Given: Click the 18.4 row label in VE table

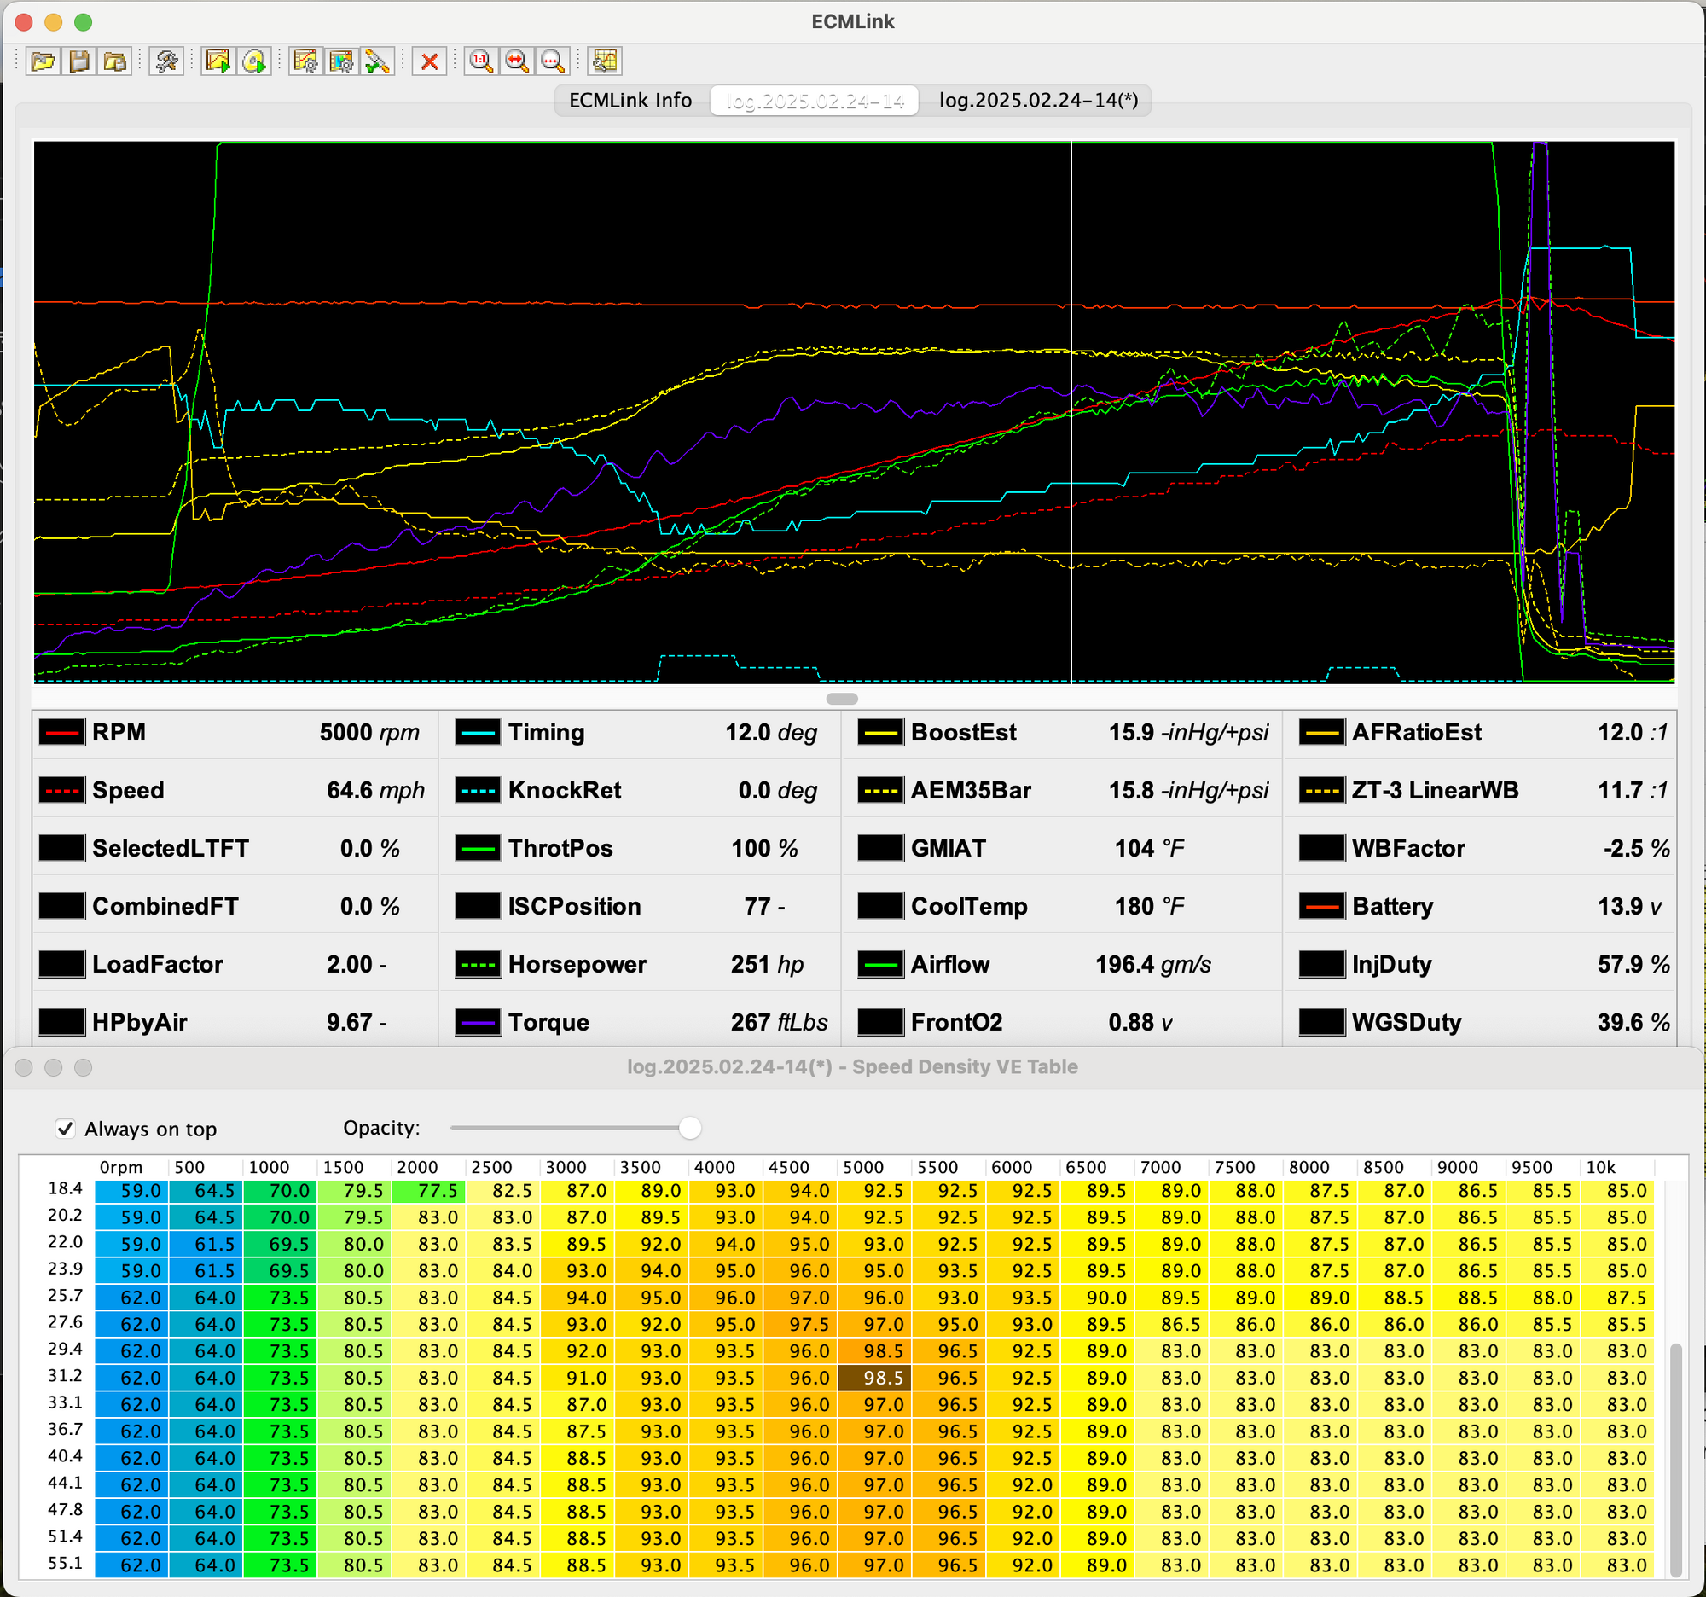Looking at the screenshot, I should click(x=65, y=1188).
